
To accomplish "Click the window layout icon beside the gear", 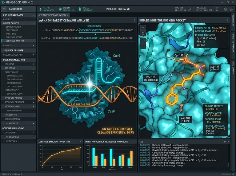I will tap(231, 9).
